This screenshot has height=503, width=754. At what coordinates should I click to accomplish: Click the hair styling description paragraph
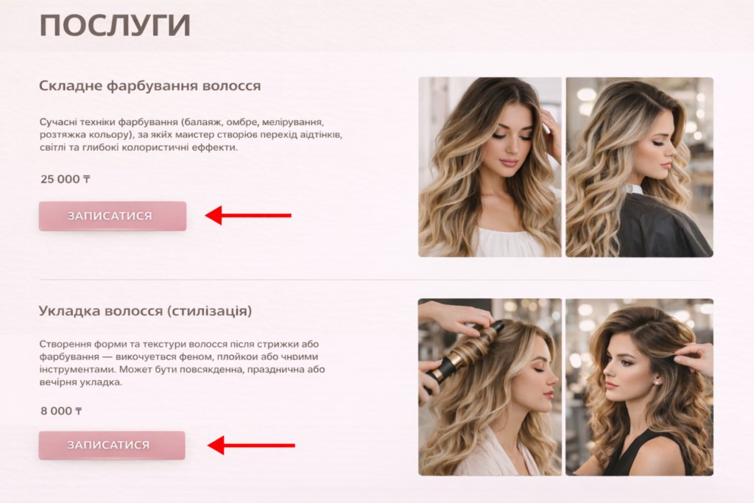pos(183,363)
